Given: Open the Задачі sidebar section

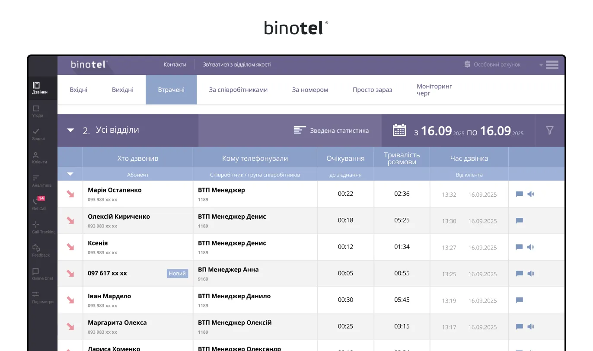Looking at the screenshot, I should pos(38,134).
